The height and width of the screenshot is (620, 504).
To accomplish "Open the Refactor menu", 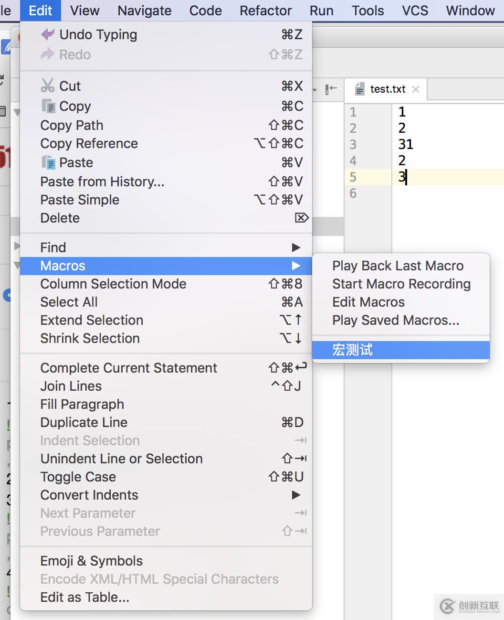I will (x=265, y=11).
